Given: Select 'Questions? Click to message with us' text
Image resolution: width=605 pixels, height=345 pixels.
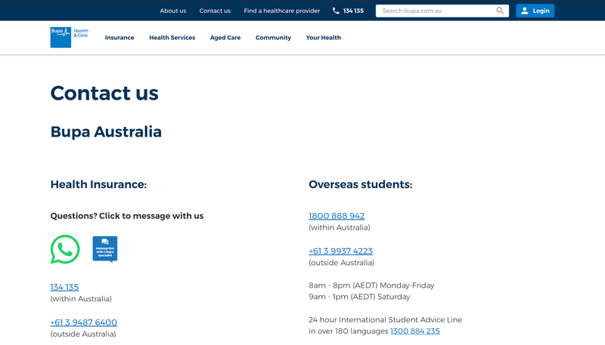Looking at the screenshot, I should point(127,216).
